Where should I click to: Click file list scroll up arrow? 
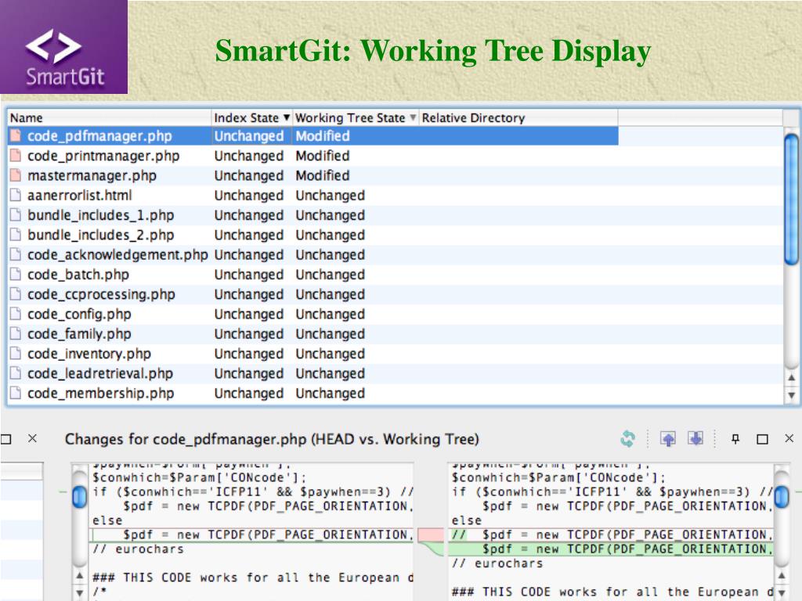pos(791,378)
